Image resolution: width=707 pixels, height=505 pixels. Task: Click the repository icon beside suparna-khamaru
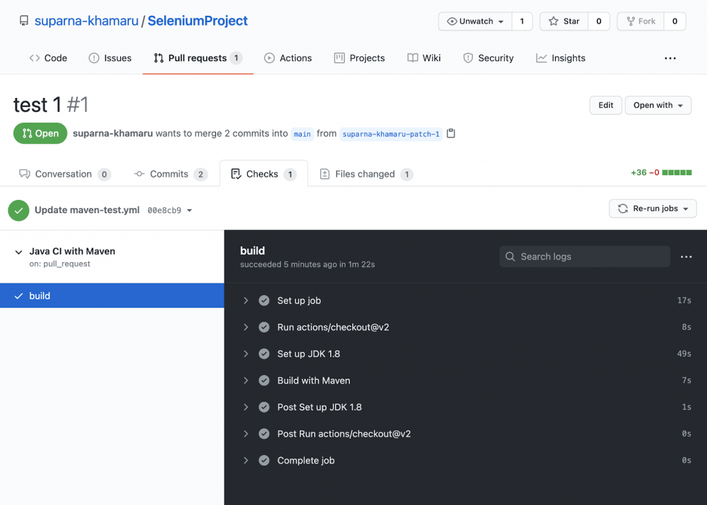(23, 21)
